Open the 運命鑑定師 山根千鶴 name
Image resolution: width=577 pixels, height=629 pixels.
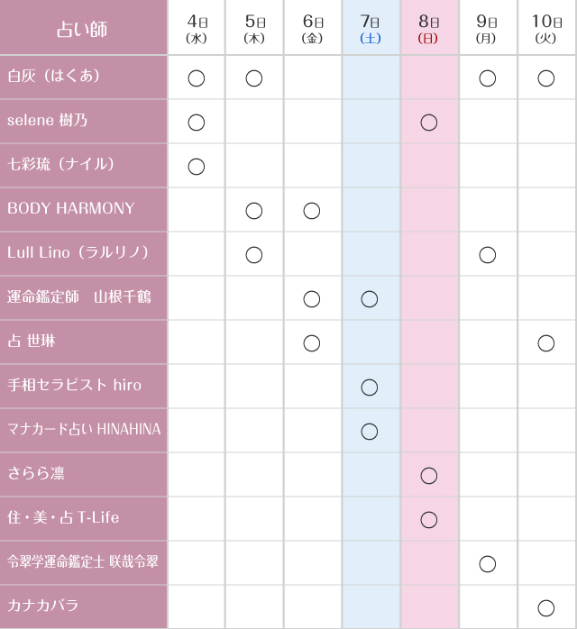(78, 297)
